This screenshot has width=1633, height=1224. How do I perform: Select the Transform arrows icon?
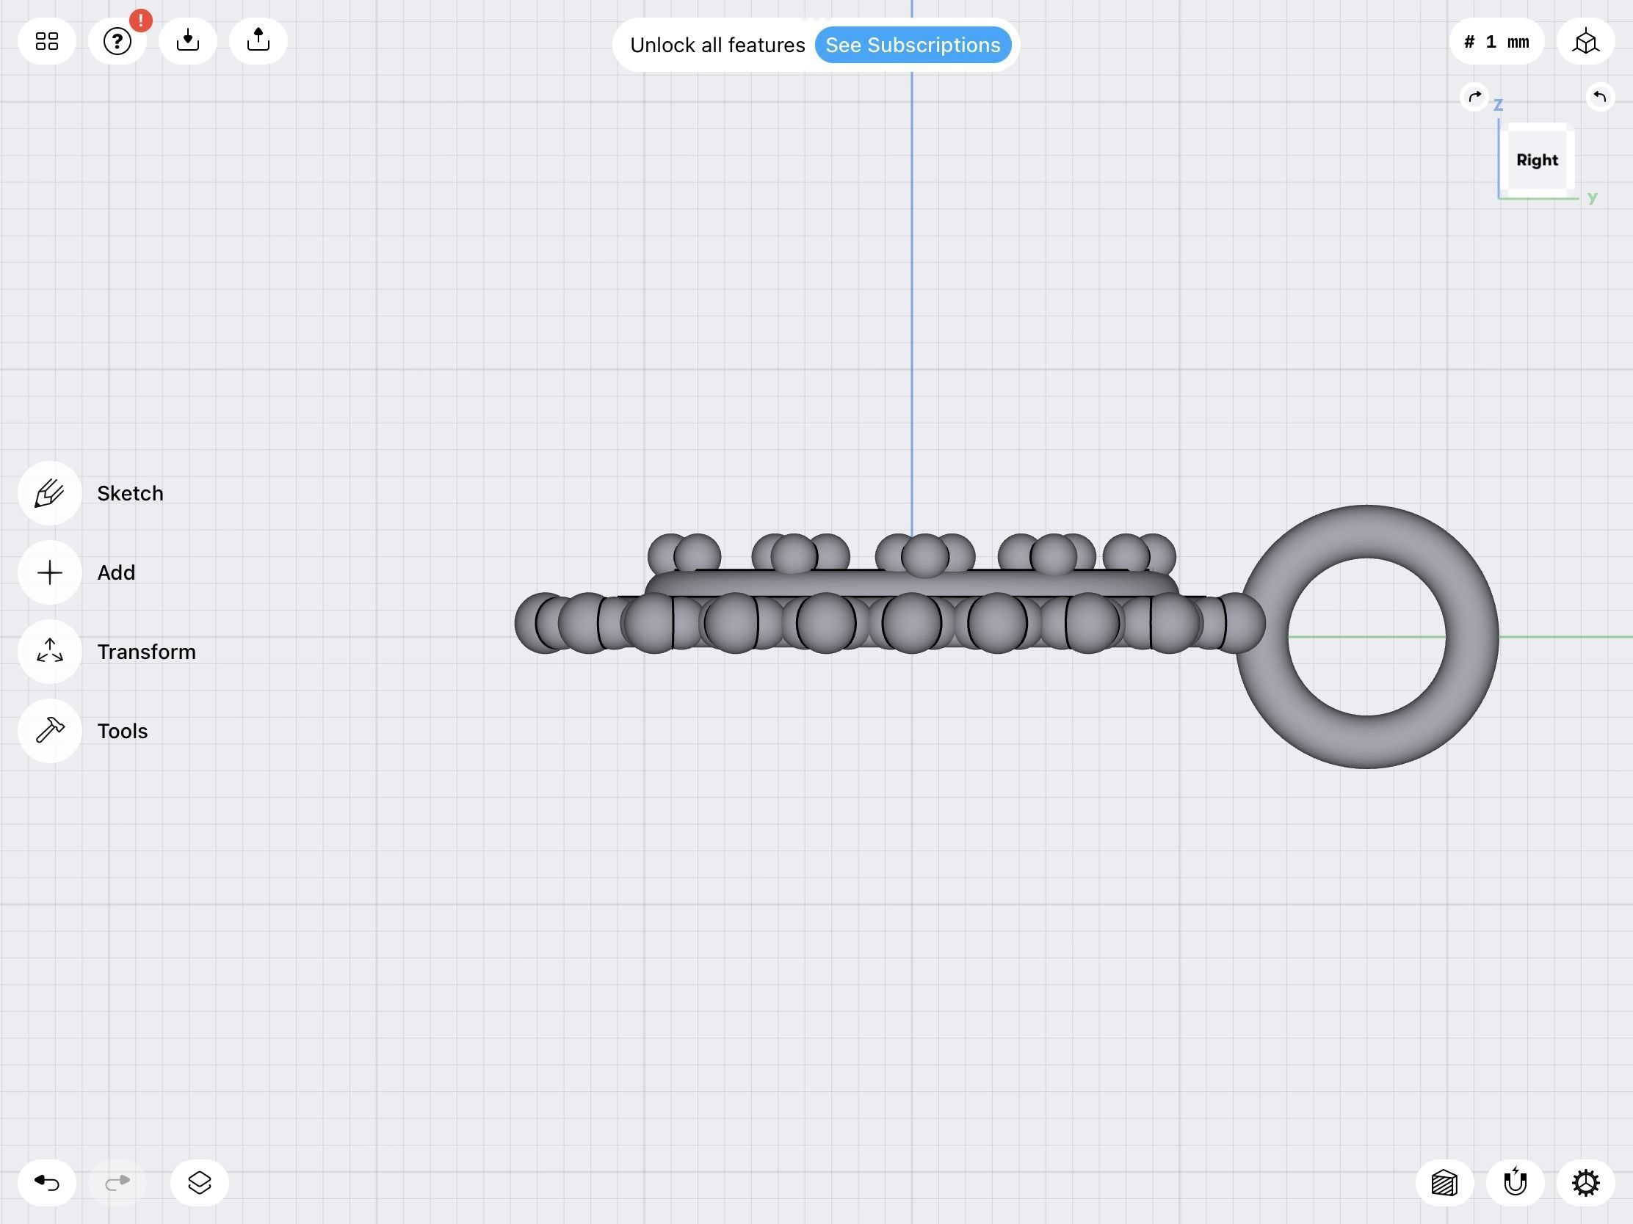point(49,652)
